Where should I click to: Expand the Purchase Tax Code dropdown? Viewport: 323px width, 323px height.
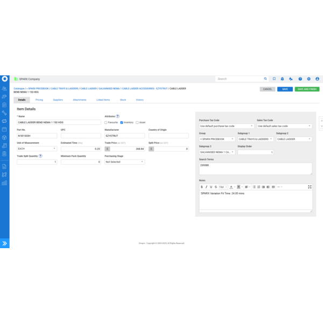coord(226,126)
